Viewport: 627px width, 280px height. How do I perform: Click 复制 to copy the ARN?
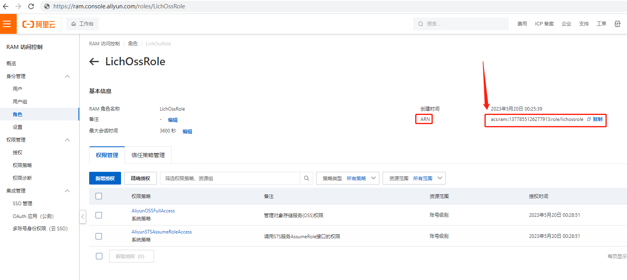(598, 119)
